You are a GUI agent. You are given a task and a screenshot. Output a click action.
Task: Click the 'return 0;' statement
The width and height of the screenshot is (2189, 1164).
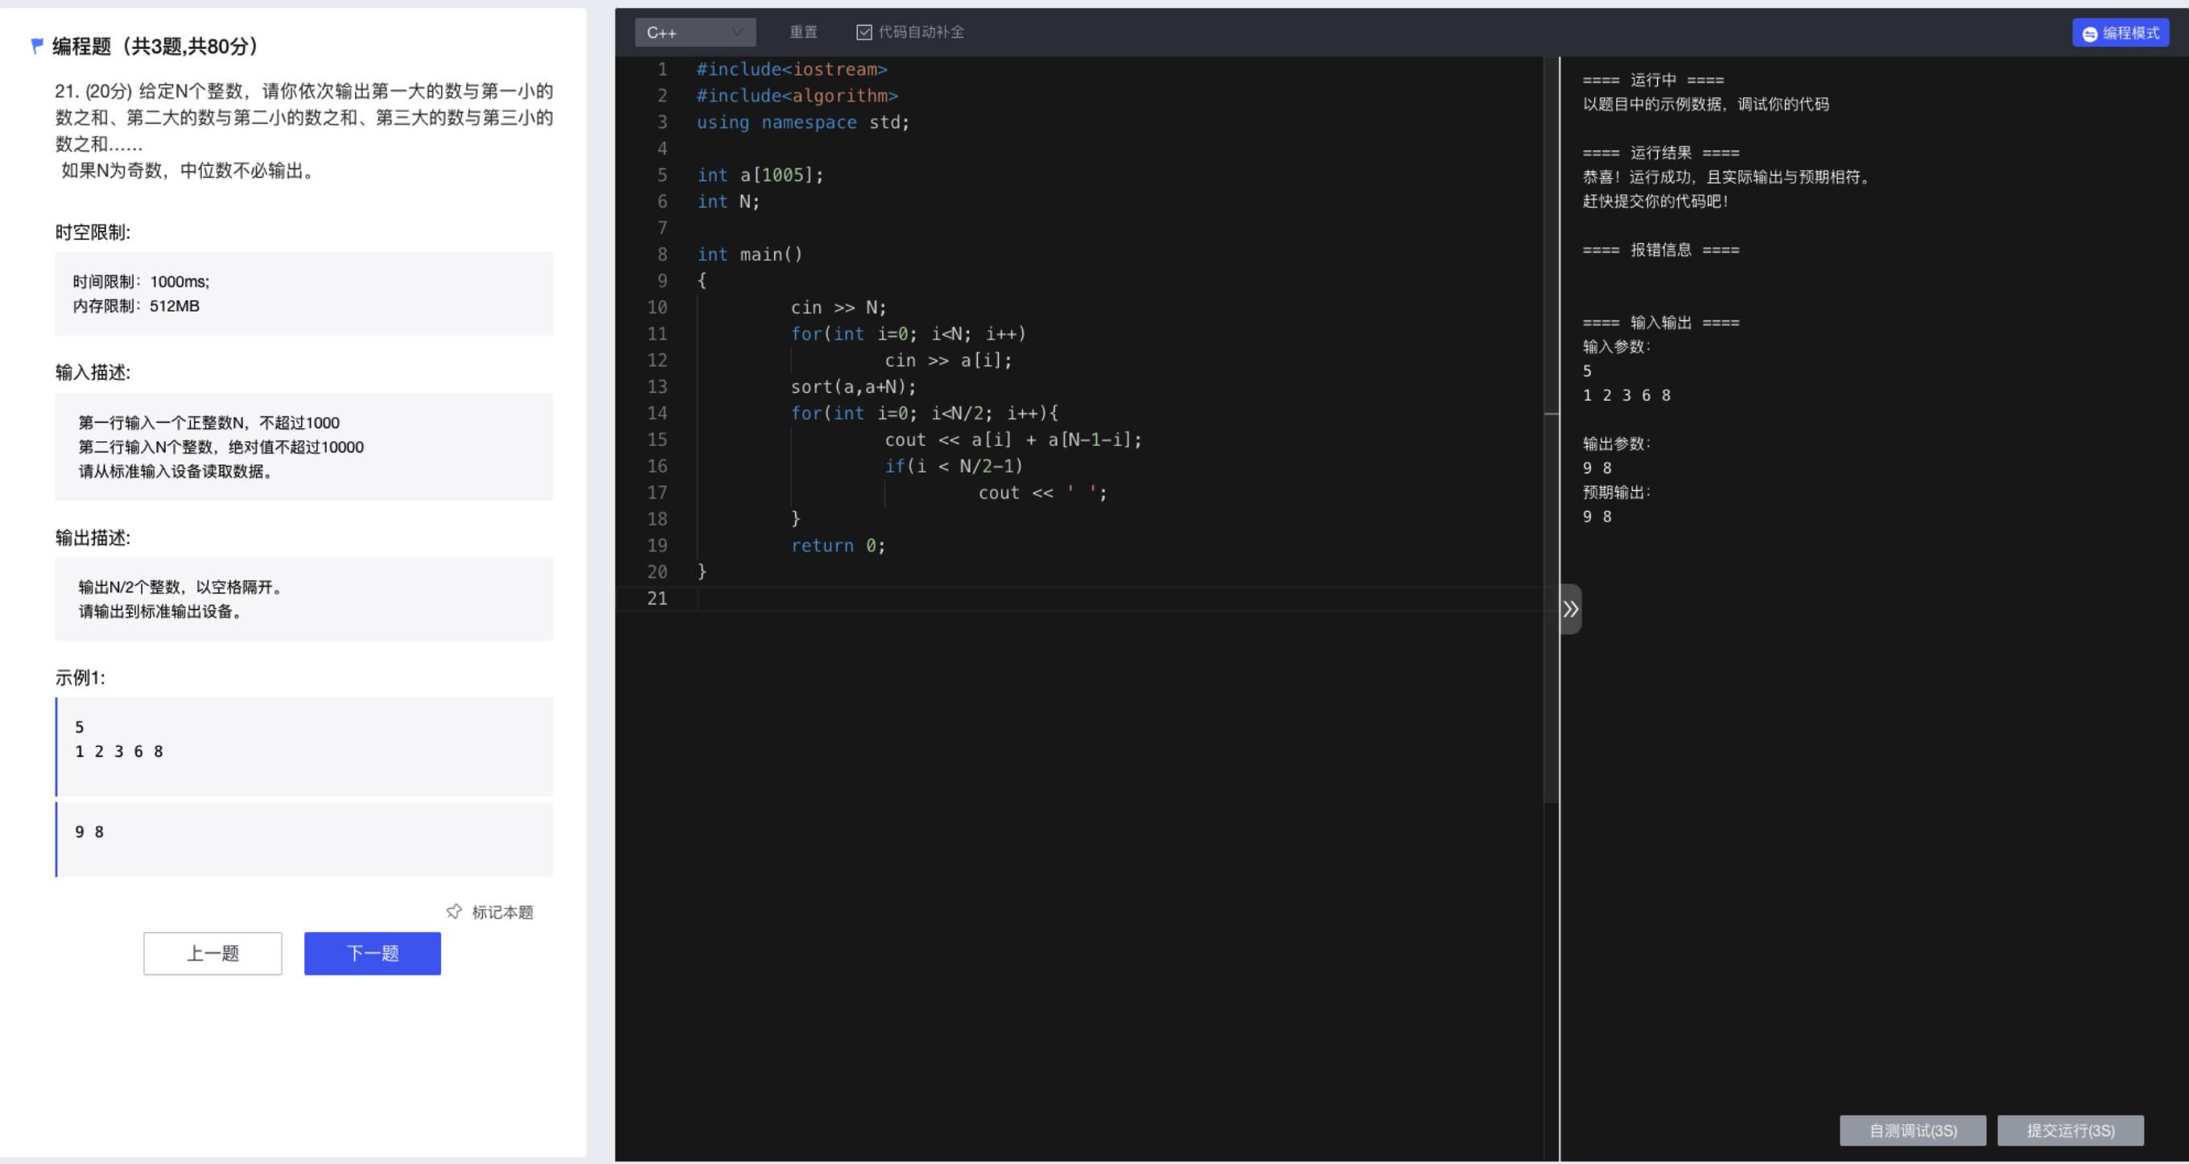[x=838, y=546]
